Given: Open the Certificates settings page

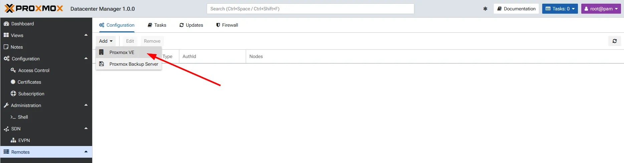Looking at the screenshot, I should [x=29, y=82].
